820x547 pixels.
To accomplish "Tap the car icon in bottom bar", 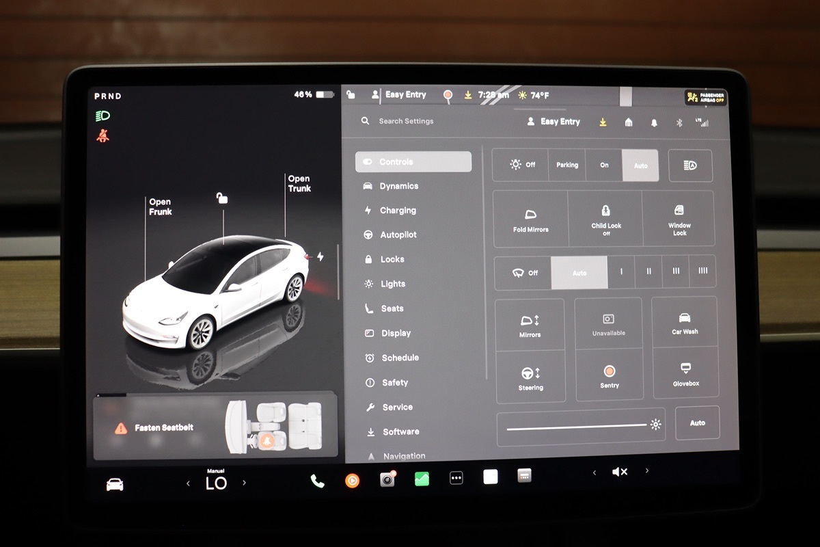I will pos(115,484).
